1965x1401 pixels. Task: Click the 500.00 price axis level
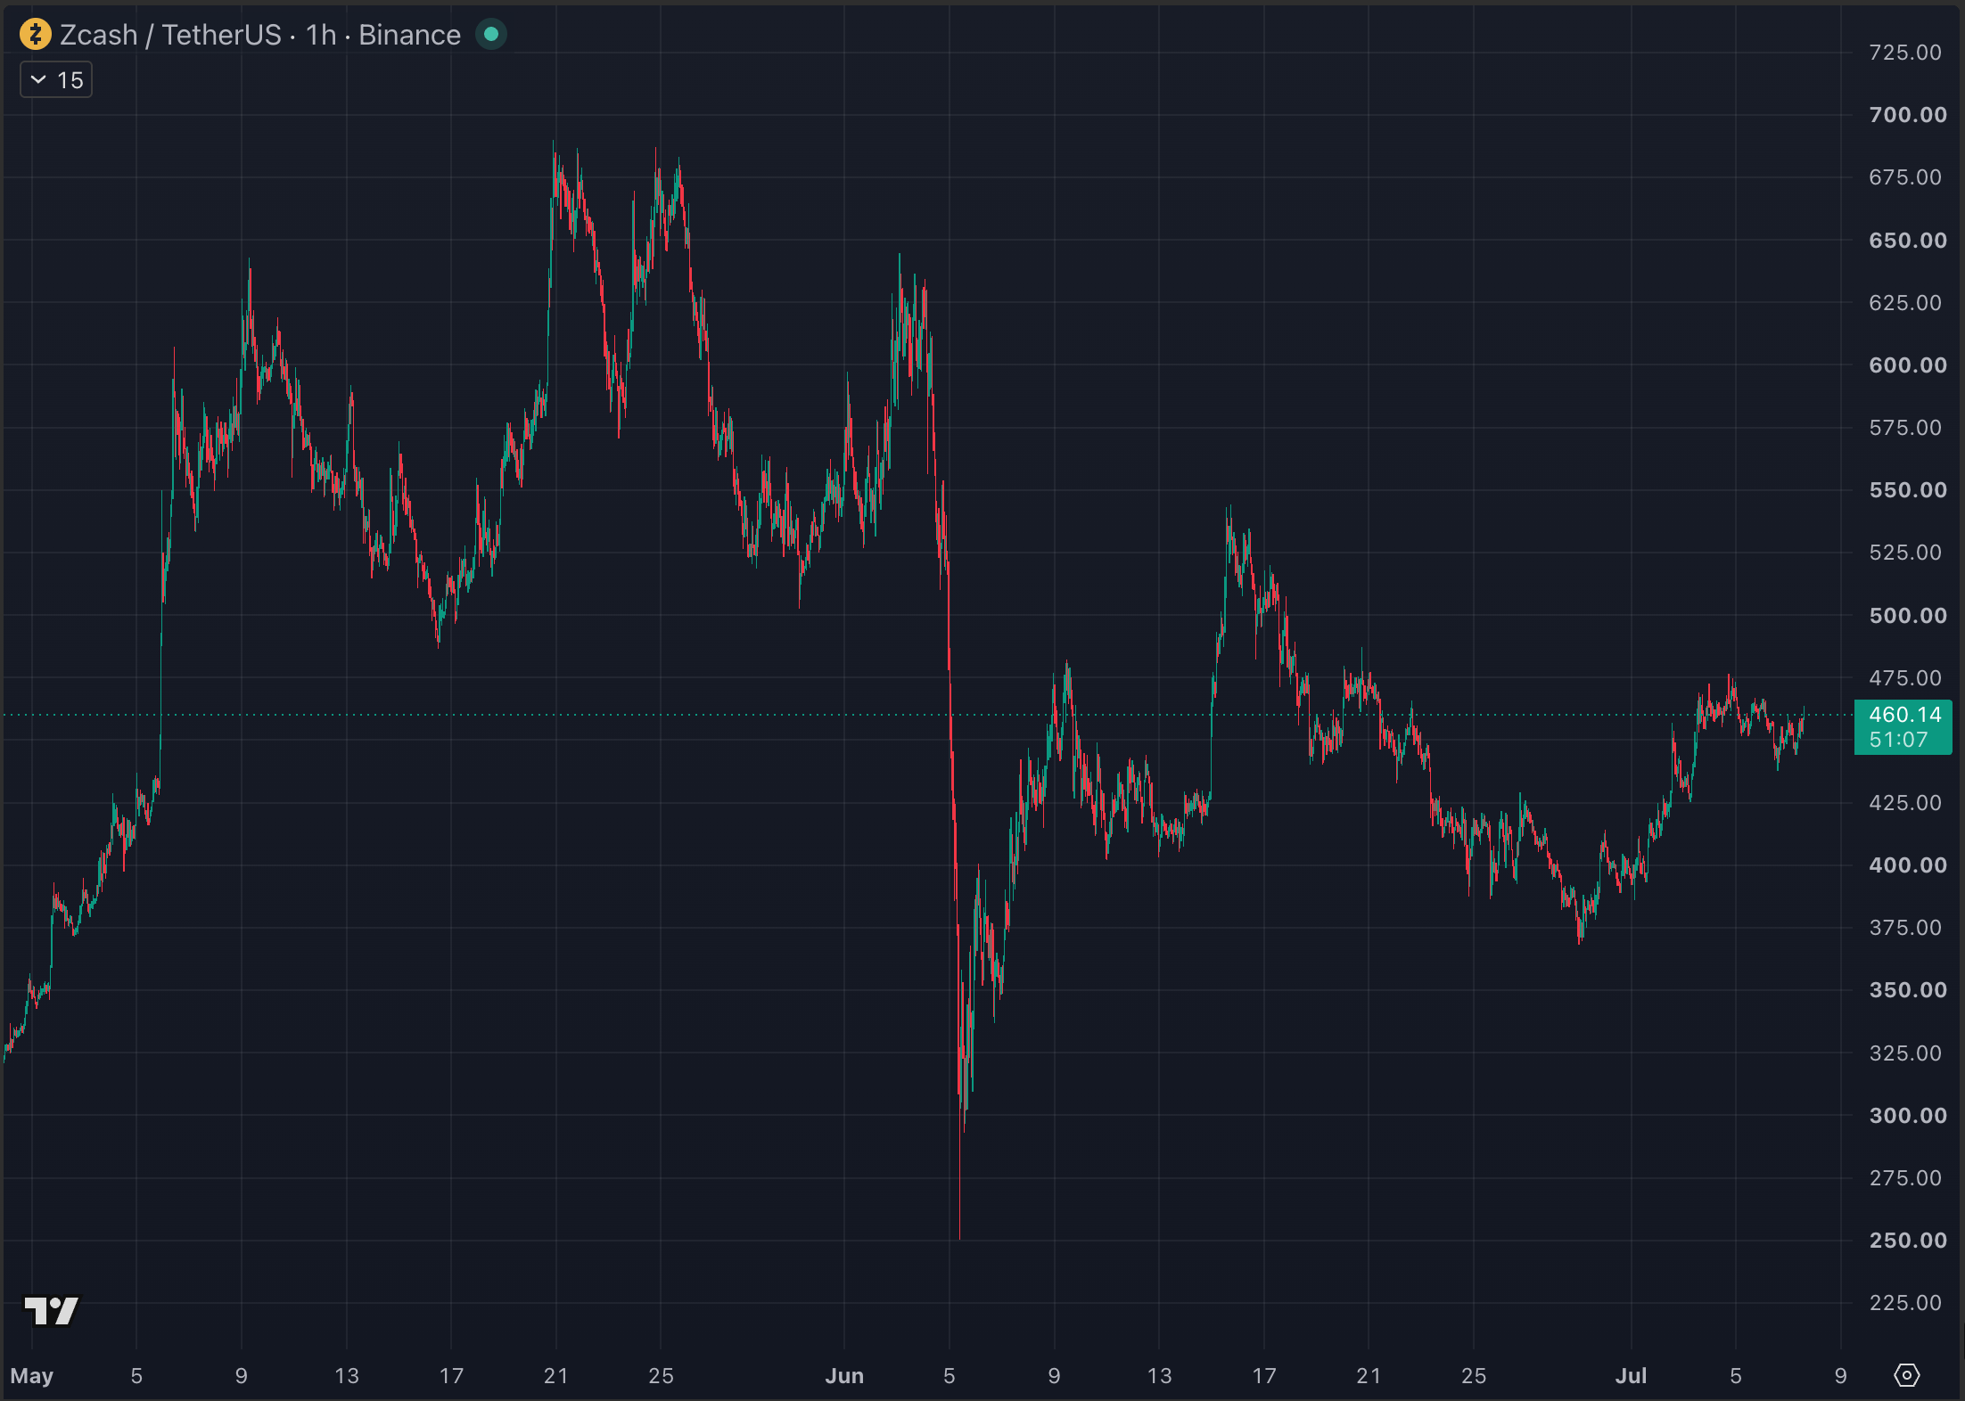(x=1907, y=616)
